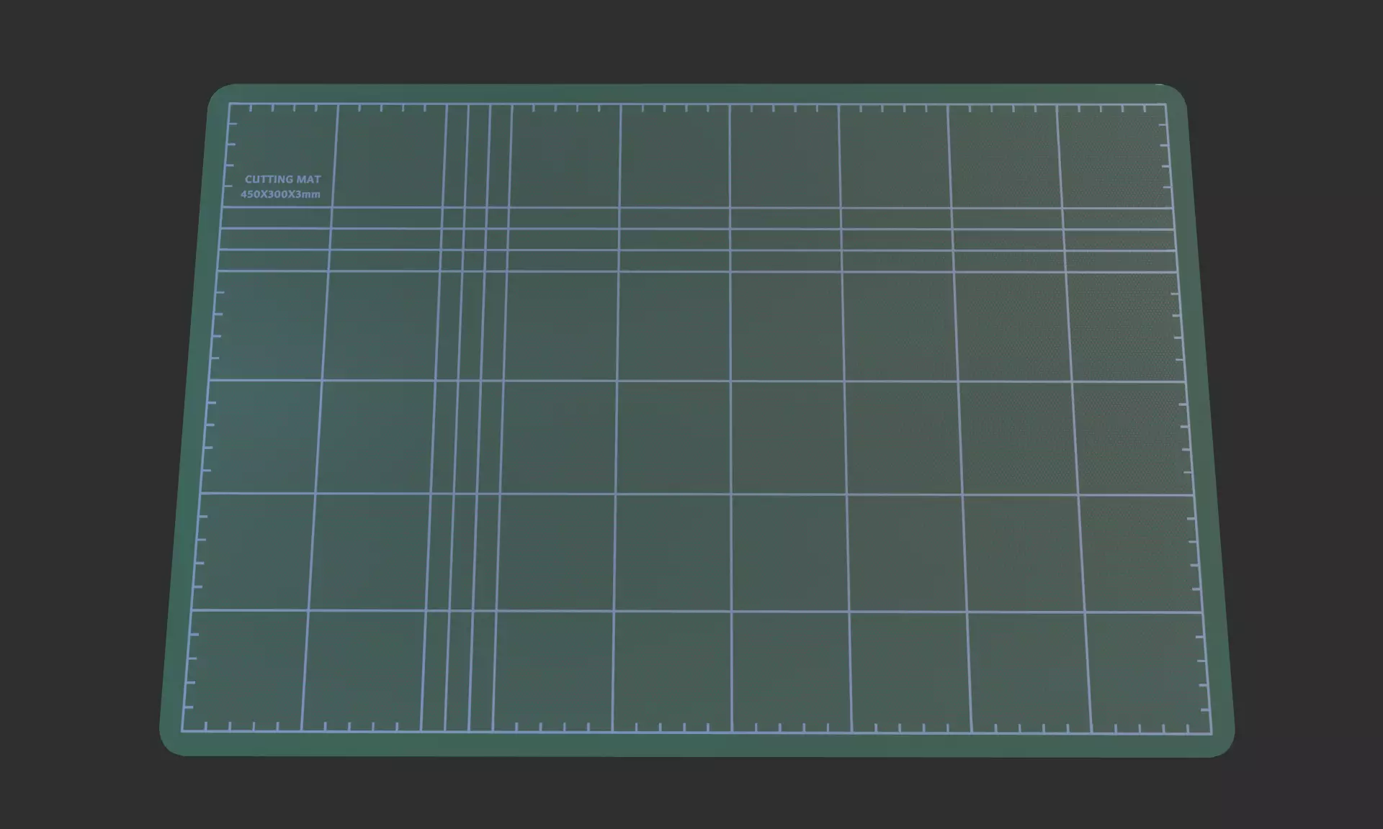Click the grid's inner bottom-right corner
Image resolution: width=1383 pixels, height=829 pixels.
click(x=1212, y=733)
